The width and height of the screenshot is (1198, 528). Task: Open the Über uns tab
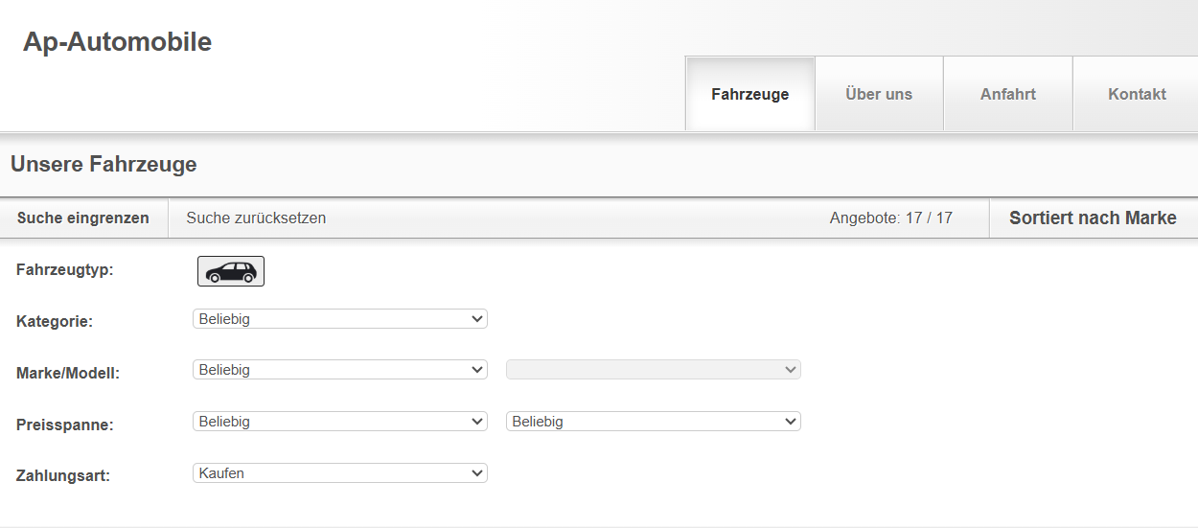(x=879, y=94)
